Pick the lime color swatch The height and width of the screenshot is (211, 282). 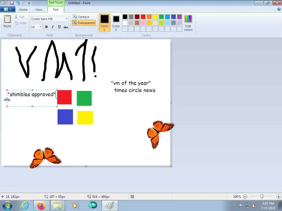(161, 23)
